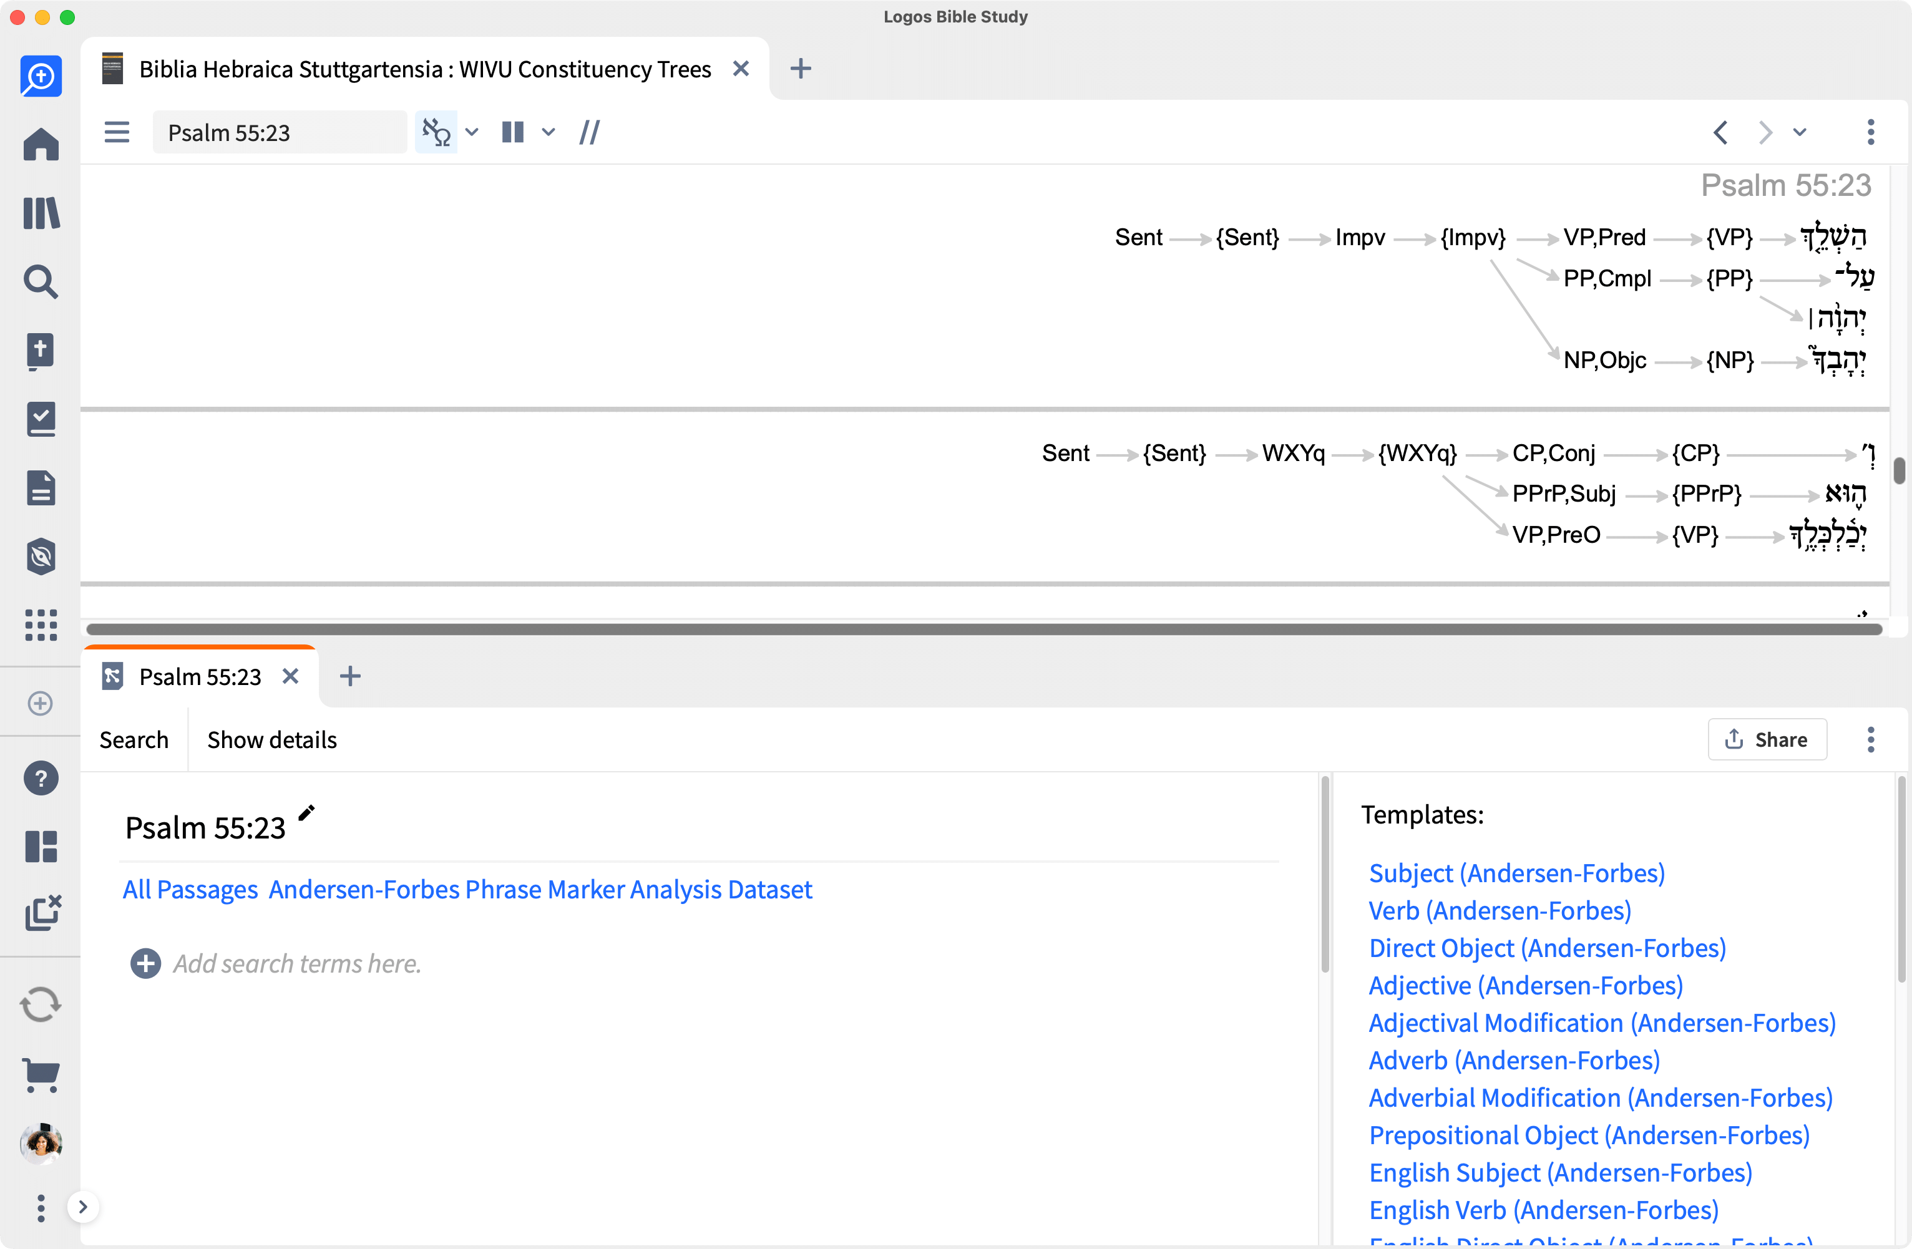
Task: Choose Prepositional Object (Andersen-Forbes) template
Action: click(x=1589, y=1135)
